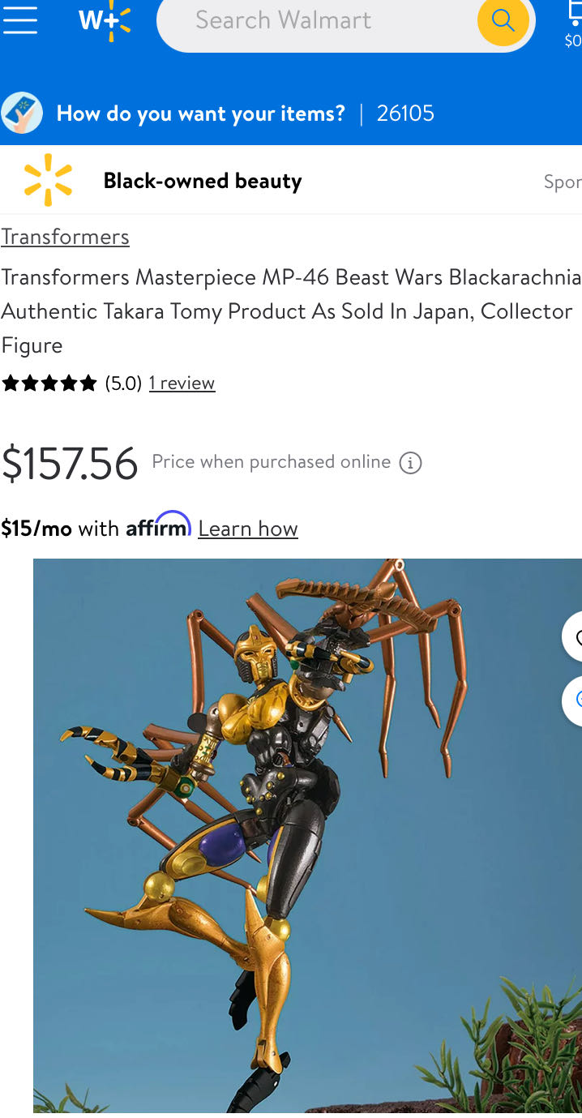582x1118 pixels.
Task: Click the phone-in-hand delivery options icon
Action: click(x=22, y=113)
